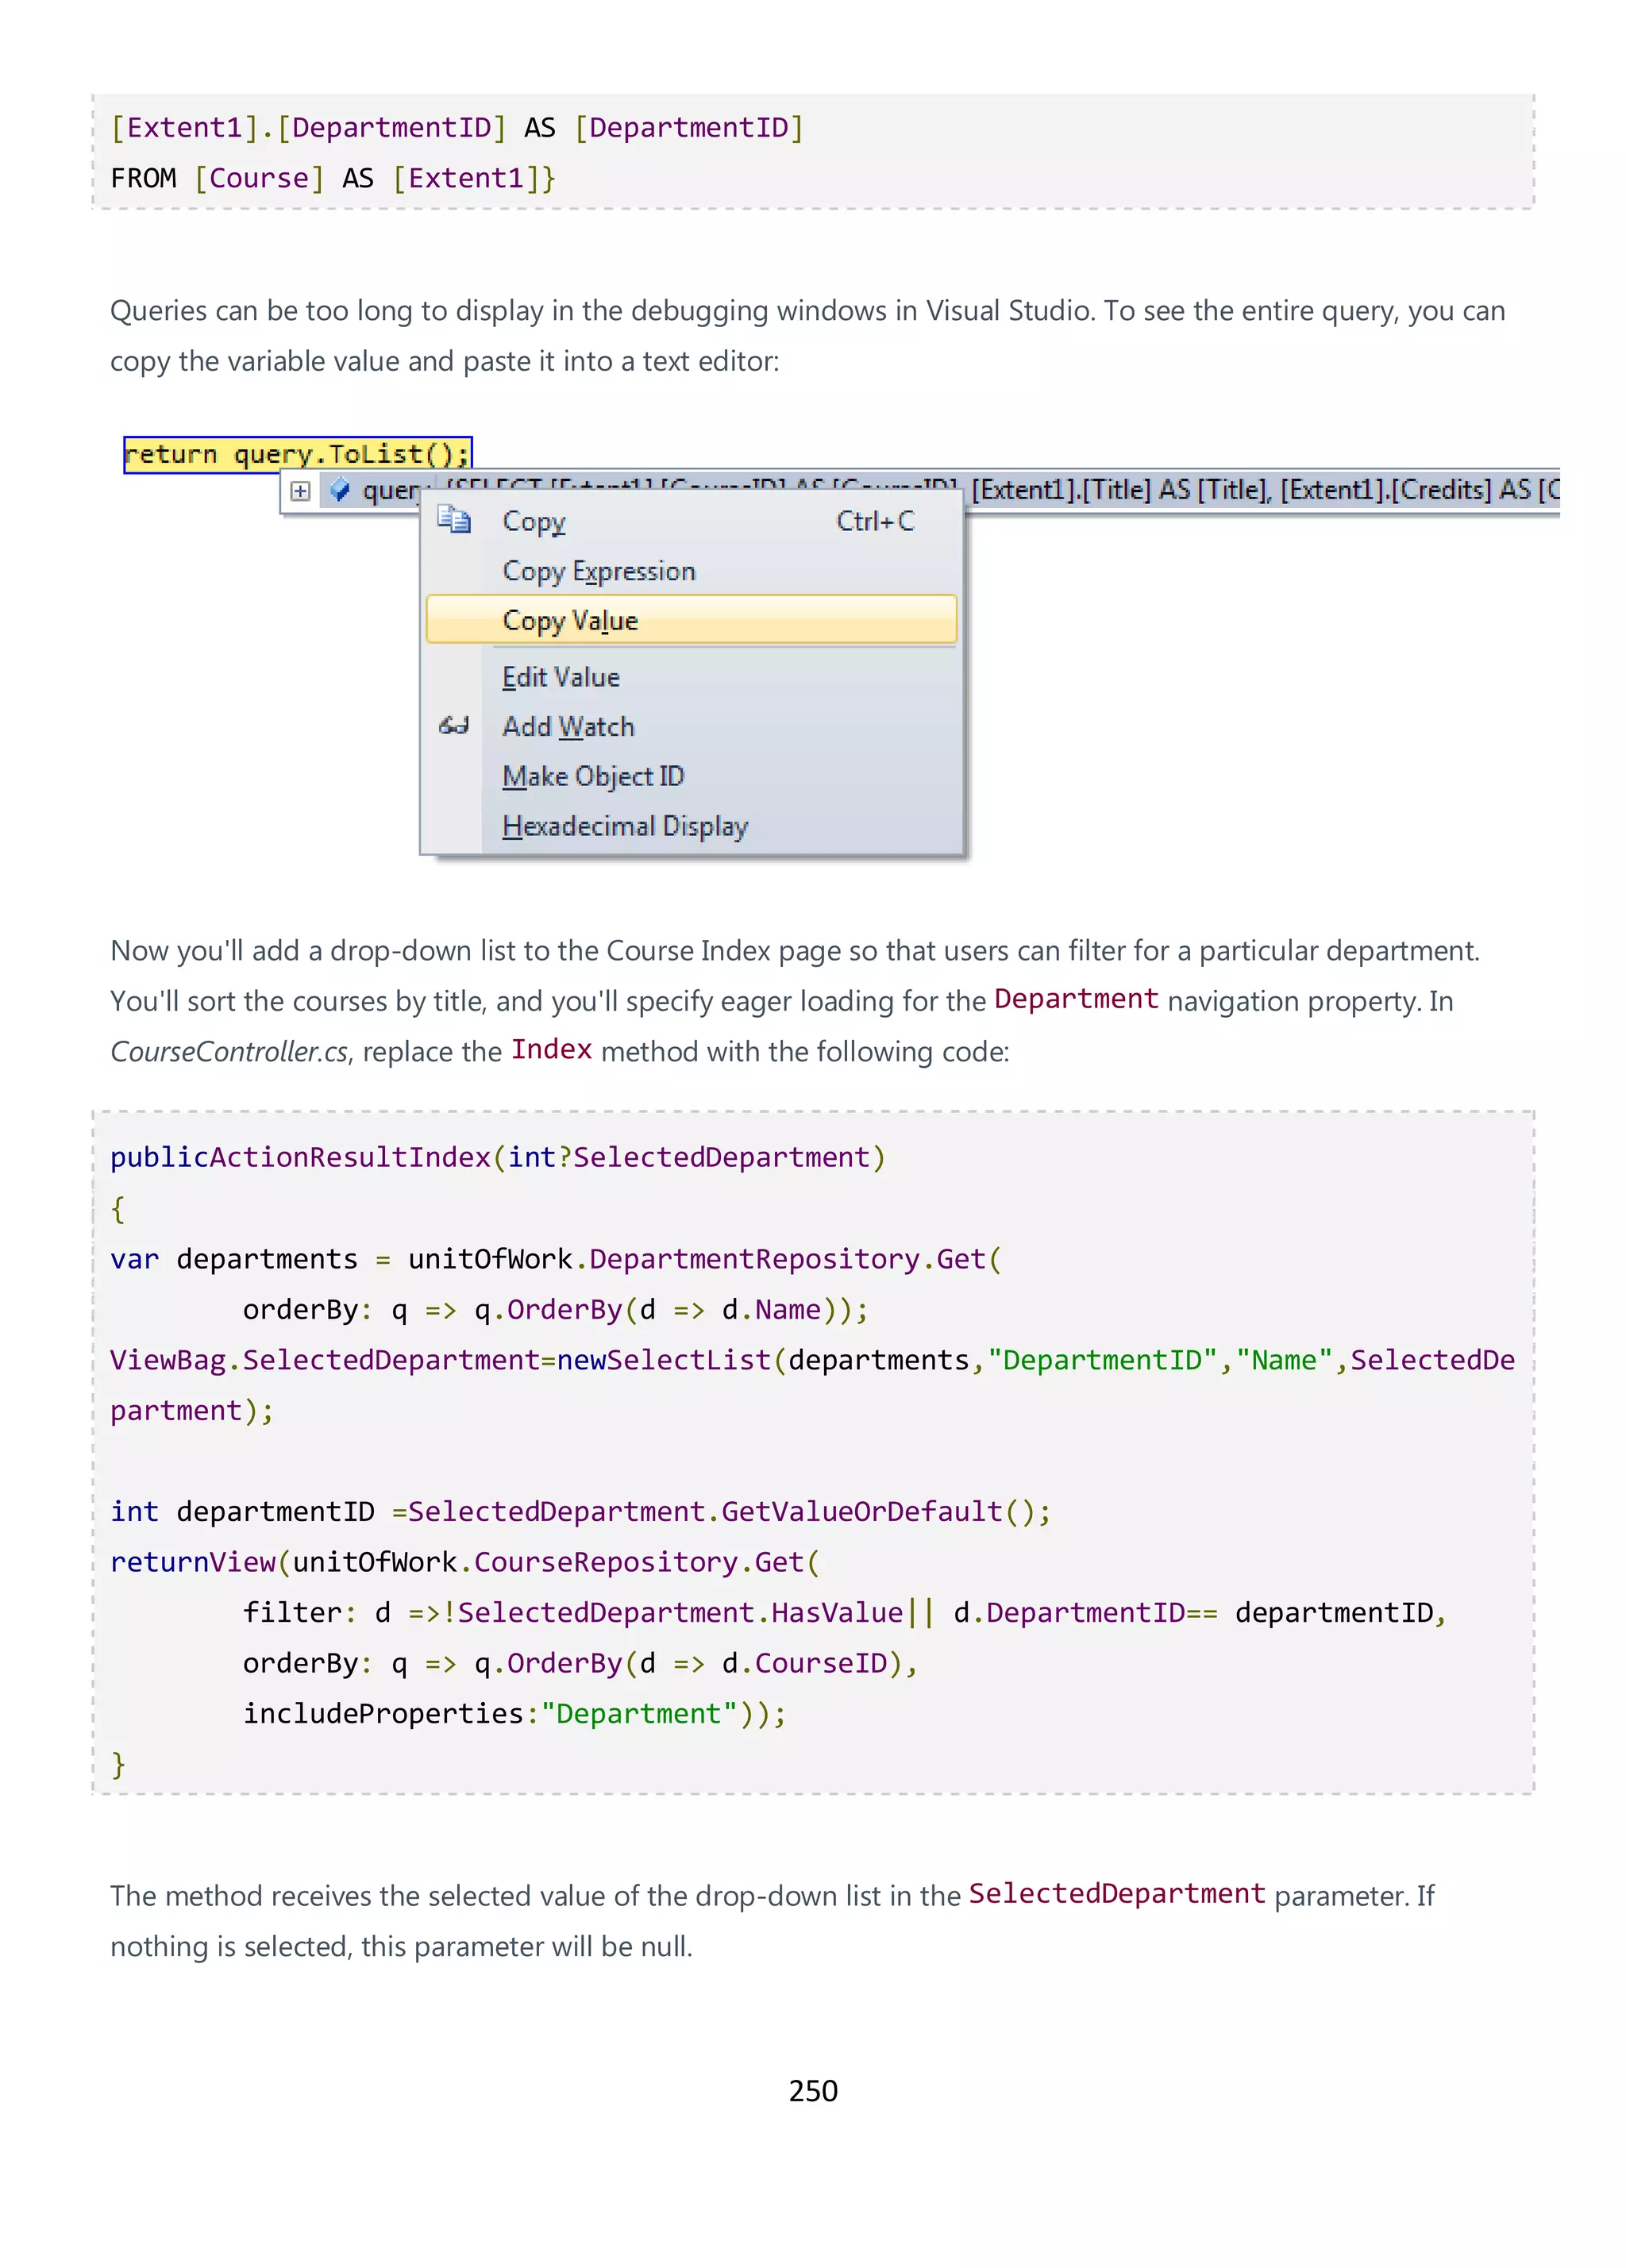The width and height of the screenshot is (1626, 2268).
Task: Click the FROM [Course] AS code line
Action: [x=333, y=178]
